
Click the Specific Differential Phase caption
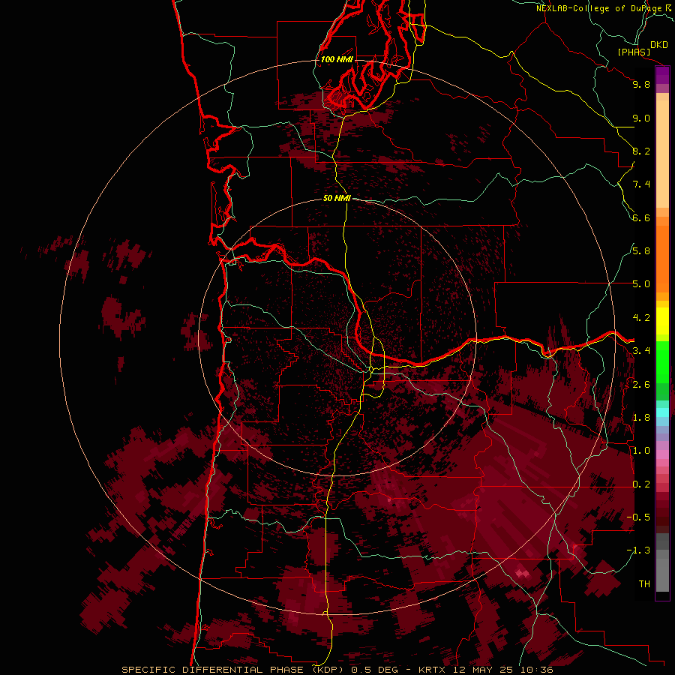337,670
